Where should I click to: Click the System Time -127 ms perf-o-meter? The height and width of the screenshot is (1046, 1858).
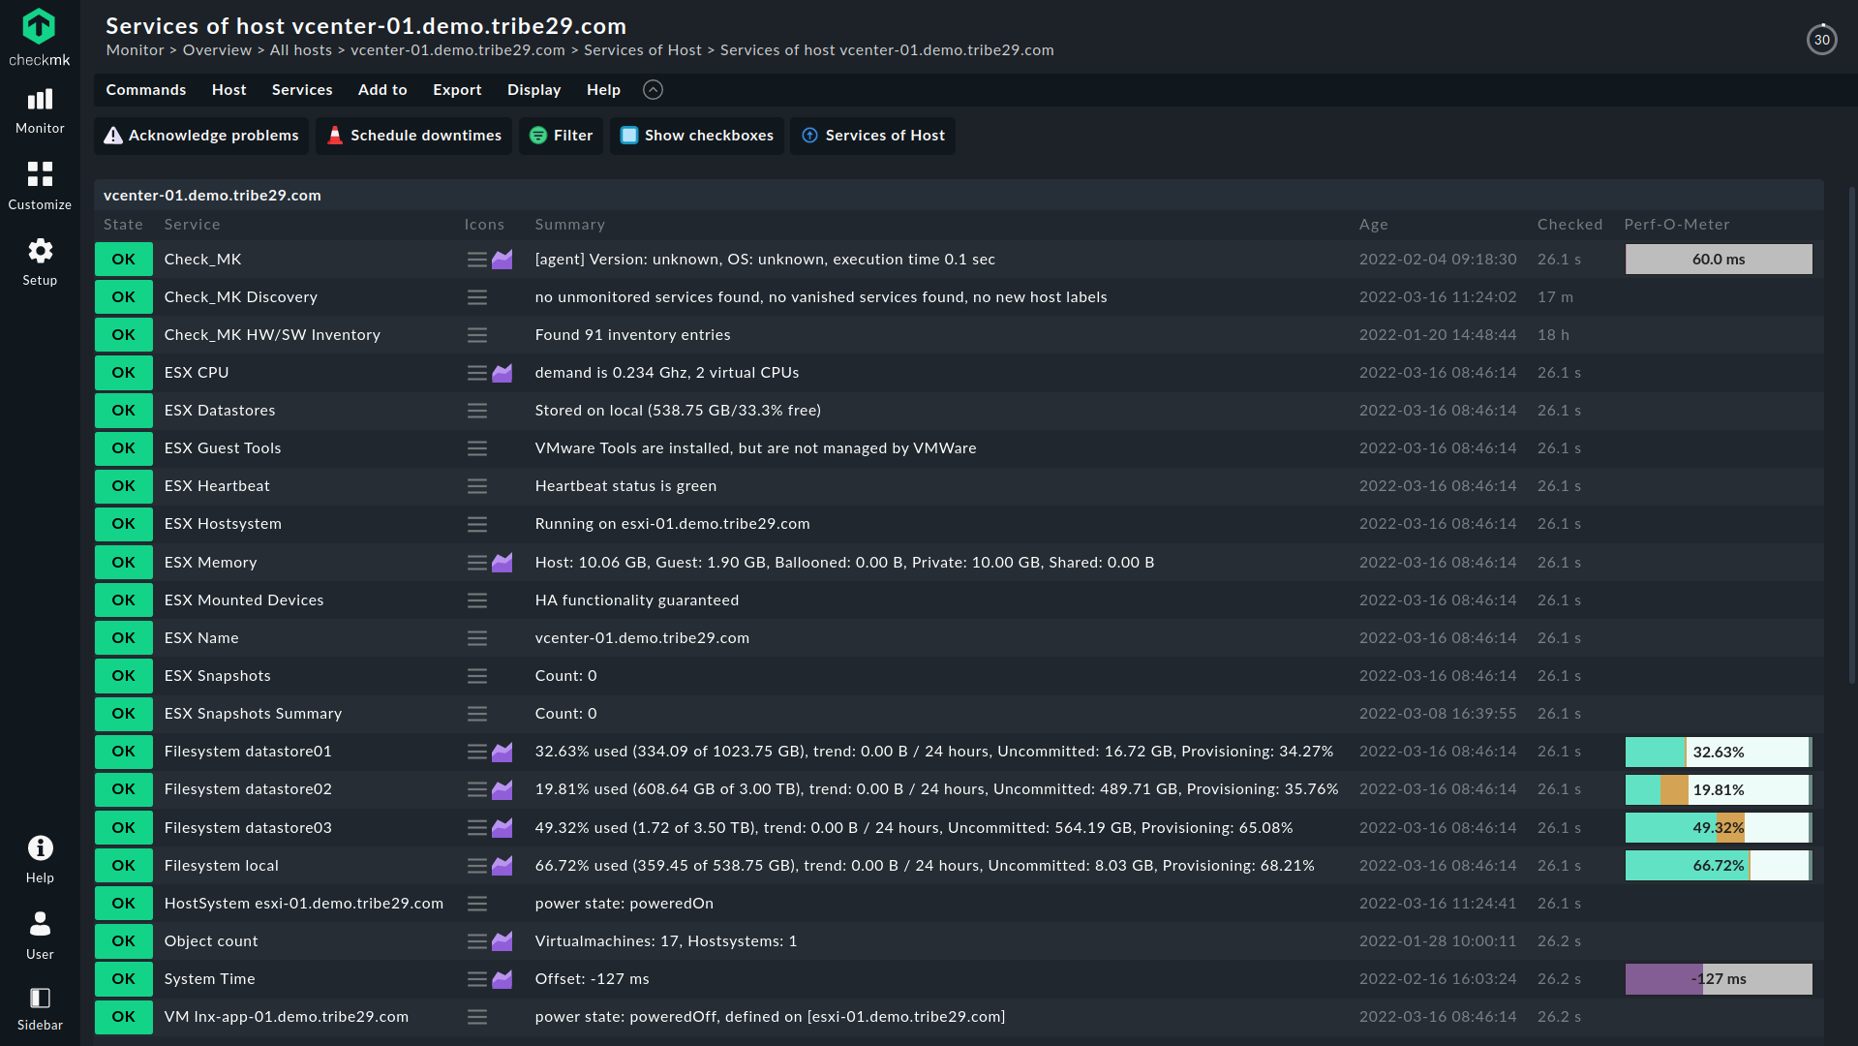click(1719, 979)
